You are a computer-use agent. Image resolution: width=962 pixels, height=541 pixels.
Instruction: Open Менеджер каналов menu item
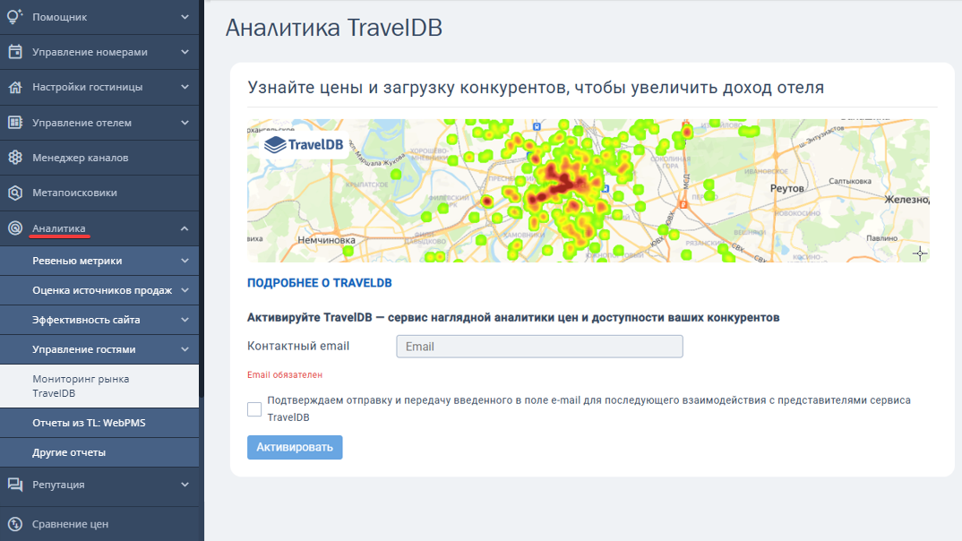99,158
